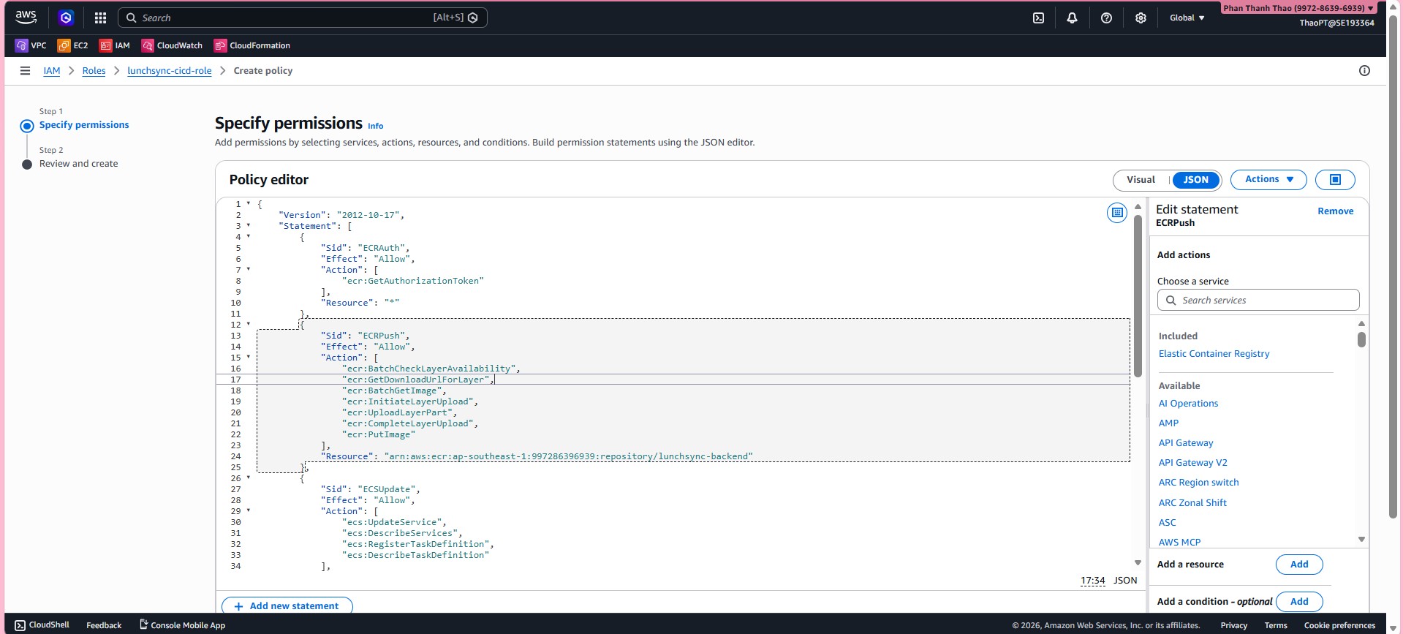
Task: Open the CloudFormation shortcut in favorites bar
Action: pos(252,45)
